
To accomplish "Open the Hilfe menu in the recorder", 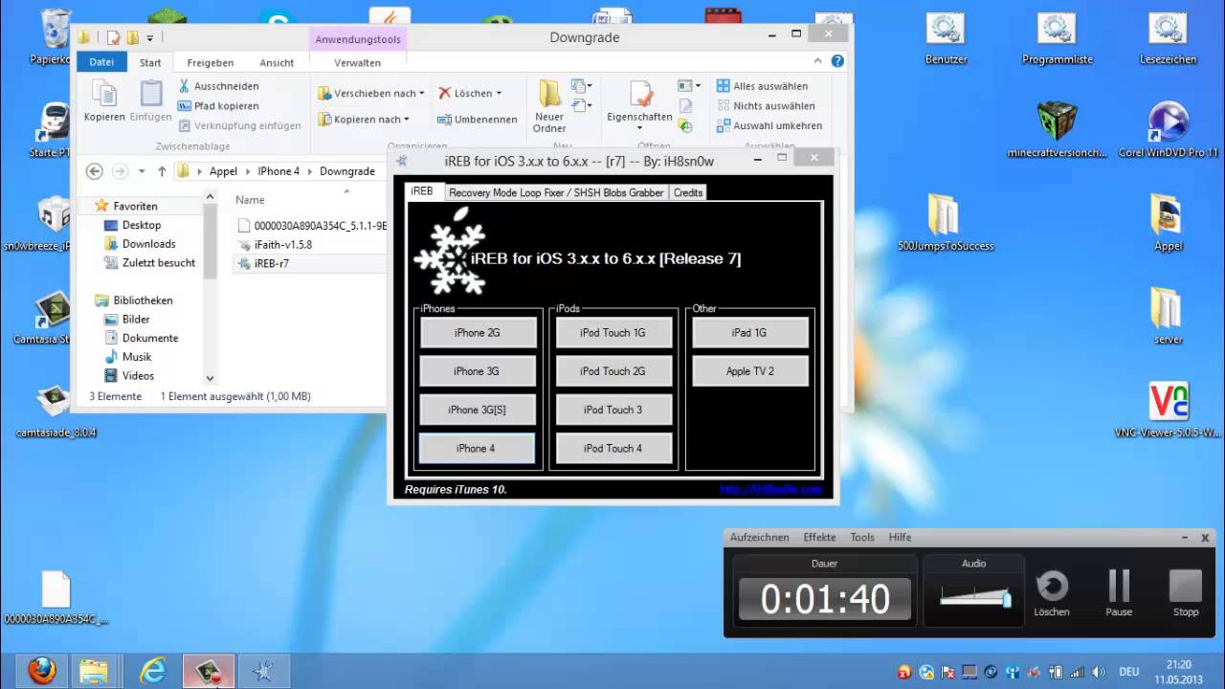I will pyautogui.click(x=900, y=537).
